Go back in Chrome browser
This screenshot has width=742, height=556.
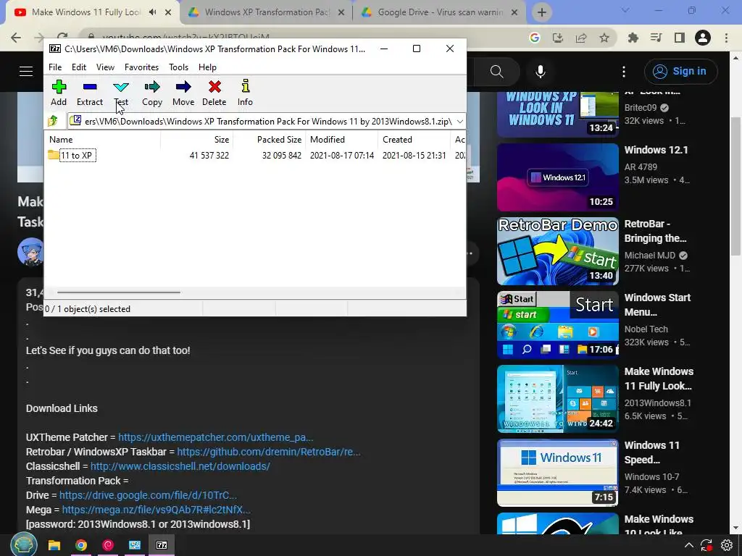[x=16, y=38]
